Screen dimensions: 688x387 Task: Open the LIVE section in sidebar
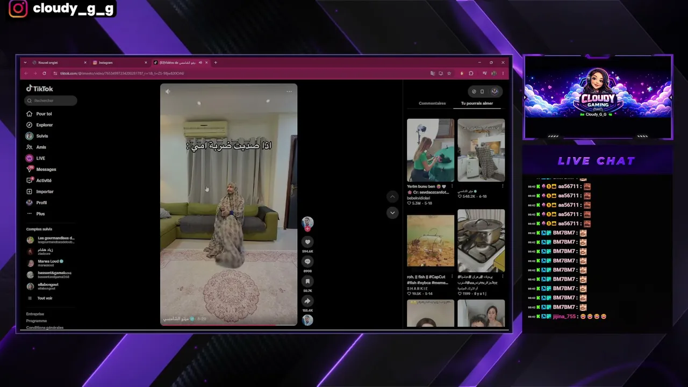coord(35,158)
